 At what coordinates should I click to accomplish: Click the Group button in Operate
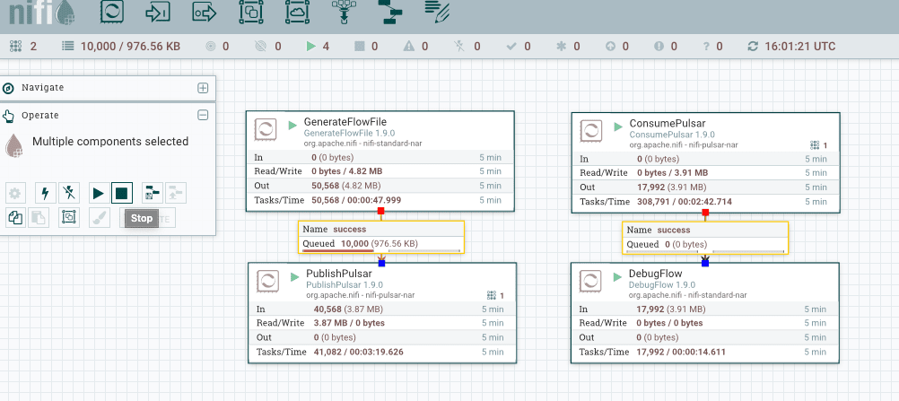(x=69, y=217)
